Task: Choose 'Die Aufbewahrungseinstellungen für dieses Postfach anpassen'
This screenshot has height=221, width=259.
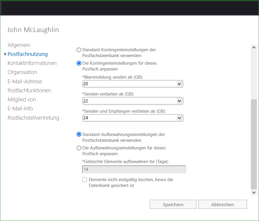Action: tap(79, 148)
